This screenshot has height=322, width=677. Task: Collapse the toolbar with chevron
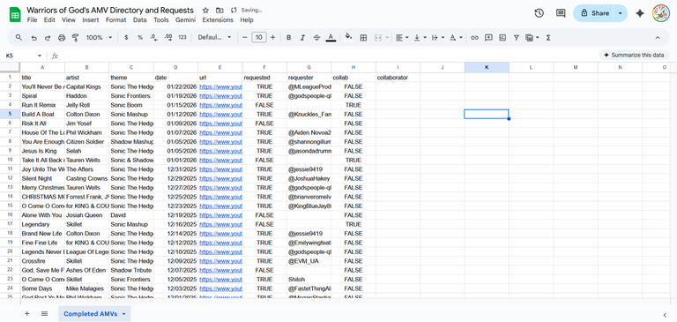coord(658,38)
